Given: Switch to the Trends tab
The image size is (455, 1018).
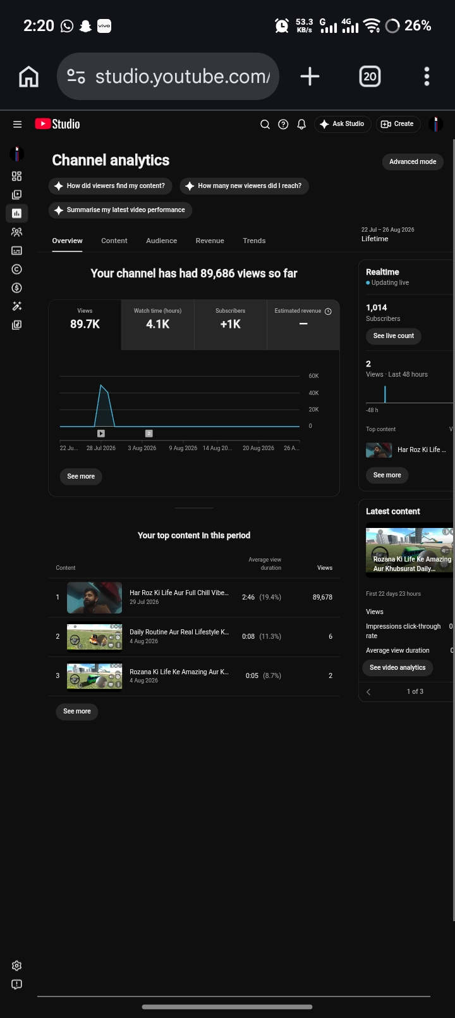Looking at the screenshot, I should tap(254, 241).
